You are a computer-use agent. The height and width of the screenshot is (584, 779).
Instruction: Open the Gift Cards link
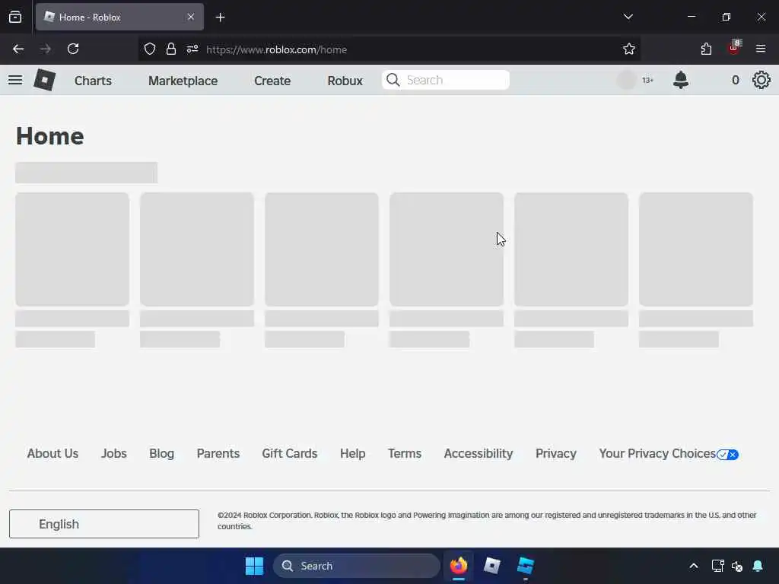pyautogui.click(x=290, y=453)
